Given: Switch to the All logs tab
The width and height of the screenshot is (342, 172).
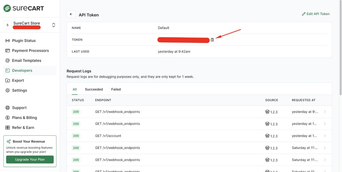Looking at the screenshot, I should click(x=75, y=89).
